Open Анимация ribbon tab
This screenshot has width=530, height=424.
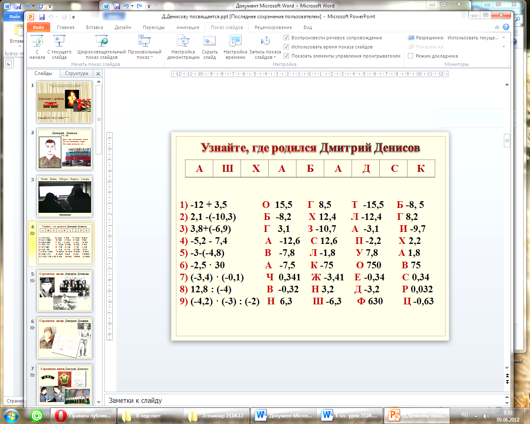[188, 27]
